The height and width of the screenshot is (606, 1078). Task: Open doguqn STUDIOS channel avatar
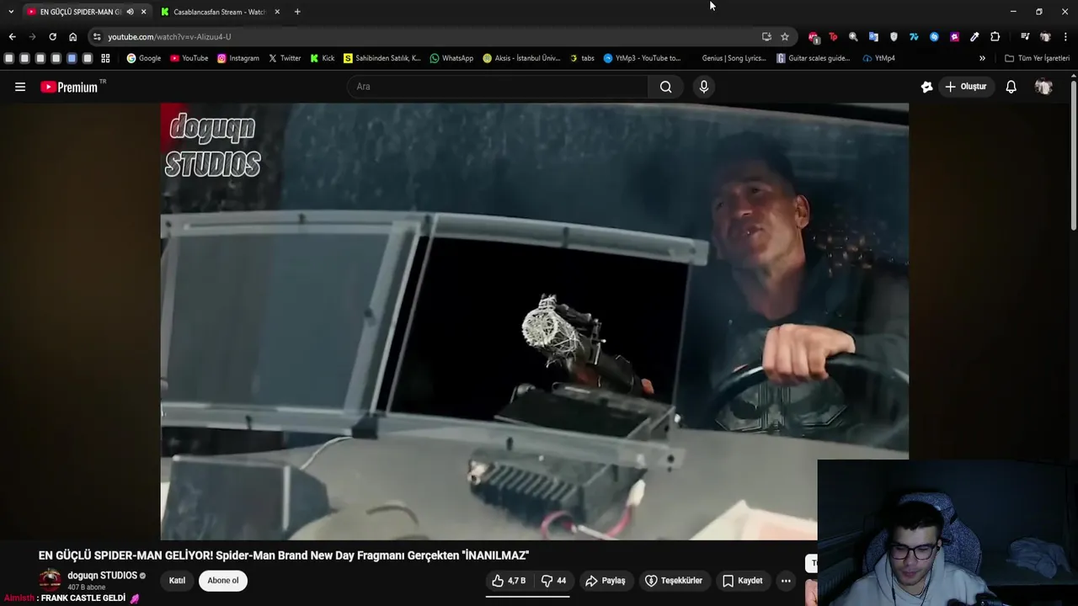[x=51, y=580]
